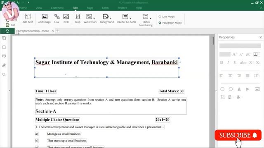This screenshot has height=148, width=264.
Task: Click the Background icon
Action: [x=106, y=16]
